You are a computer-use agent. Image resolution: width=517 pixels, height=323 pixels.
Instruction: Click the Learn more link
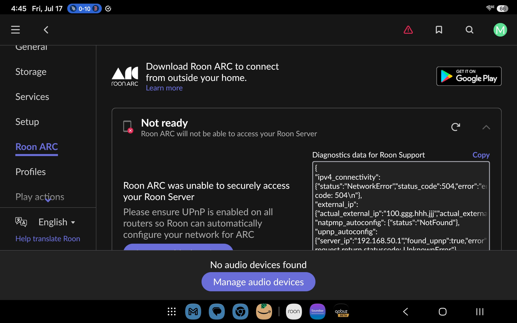click(x=164, y=88)
